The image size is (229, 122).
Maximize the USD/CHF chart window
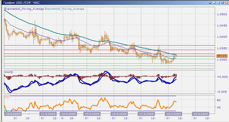(x=222, y=2)
